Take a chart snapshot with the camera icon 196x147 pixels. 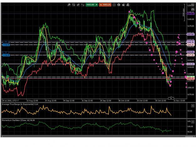(x=193, y=9)
